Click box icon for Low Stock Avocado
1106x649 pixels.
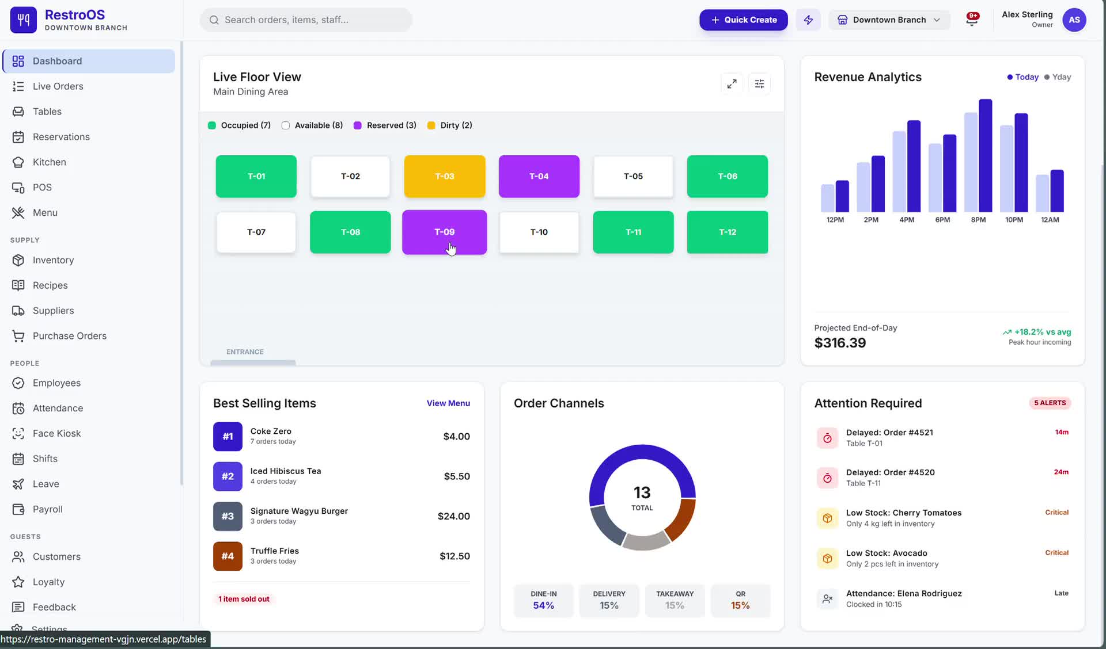pos(827,558)
